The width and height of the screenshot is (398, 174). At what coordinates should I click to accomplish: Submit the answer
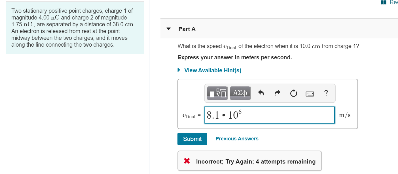pos(192,139)
